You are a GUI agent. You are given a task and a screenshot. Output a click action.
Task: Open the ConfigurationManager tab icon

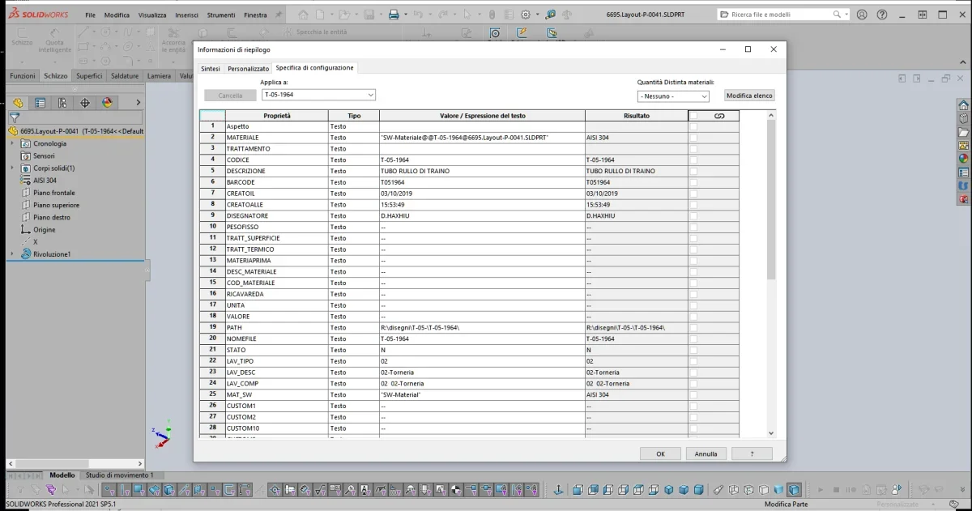62,103
